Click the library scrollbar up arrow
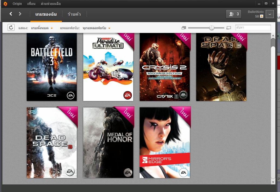The height and width of the screenshot is (192, 280). (273, 35)
